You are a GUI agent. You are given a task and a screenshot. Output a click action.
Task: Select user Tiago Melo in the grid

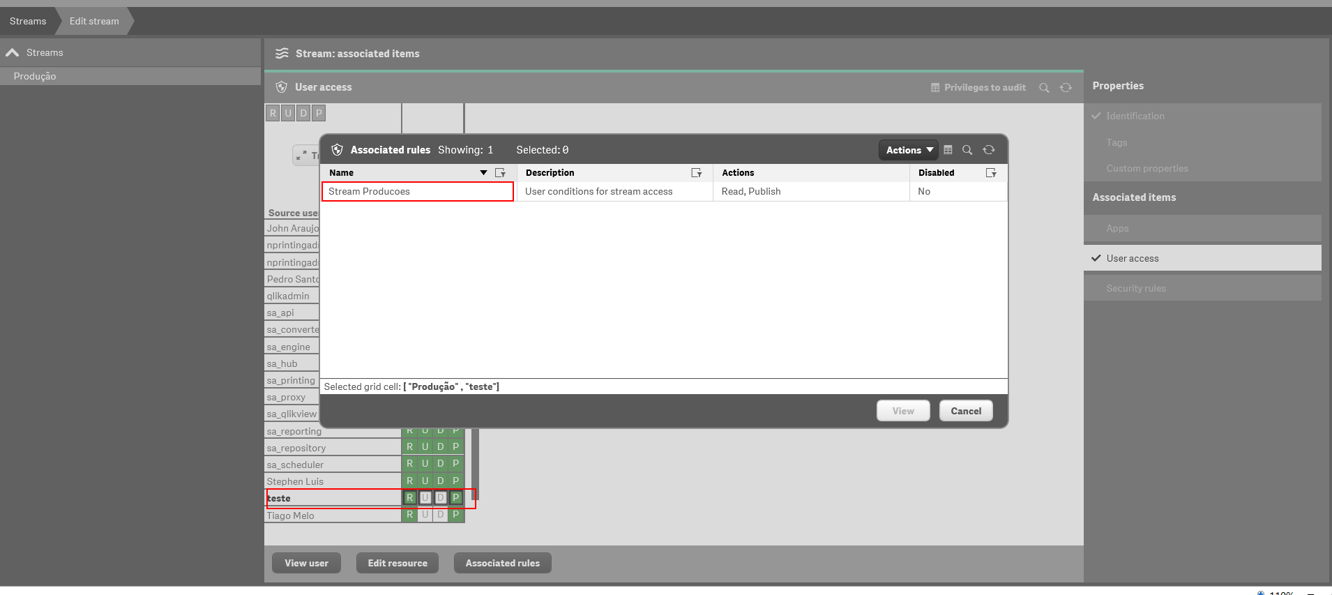[x=333, y=515]
